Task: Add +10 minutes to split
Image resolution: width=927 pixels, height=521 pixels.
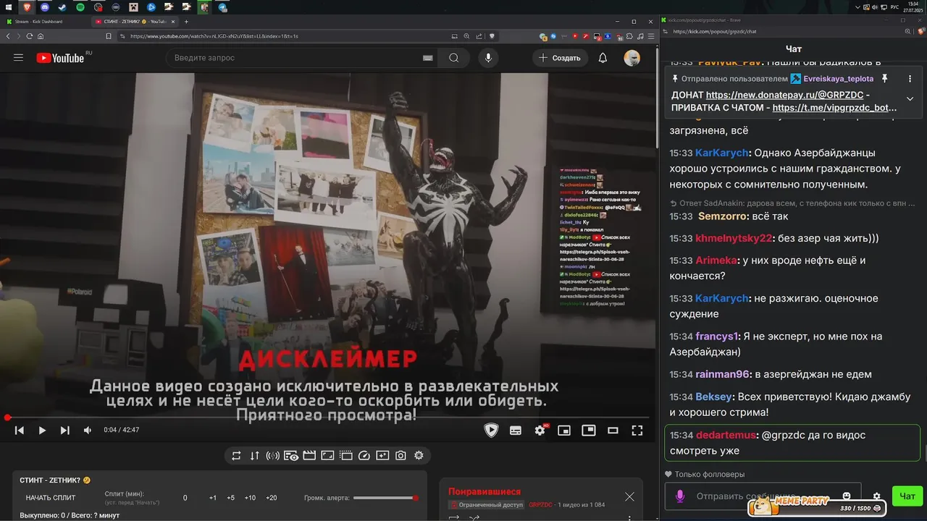Action: (x=250, y=498)
